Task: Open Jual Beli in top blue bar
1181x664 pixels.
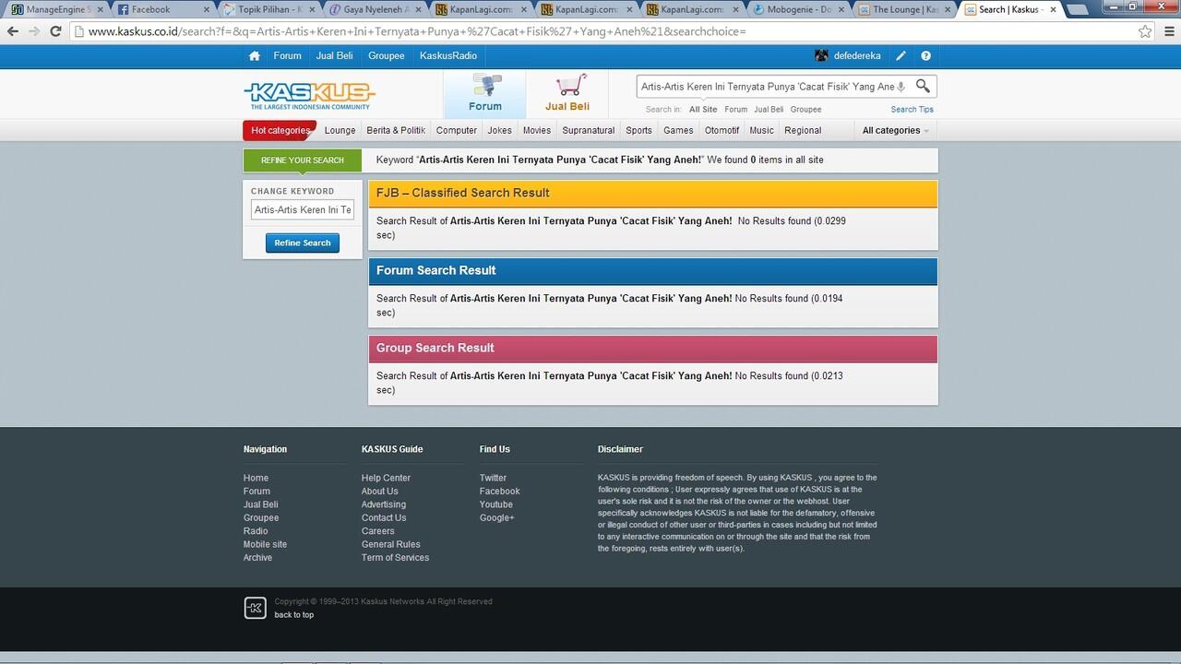Action: [x=334, y=55]
